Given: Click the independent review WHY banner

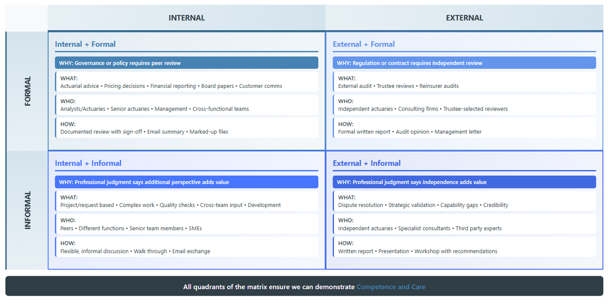Looking at the screenshot, I should point(464,62).
